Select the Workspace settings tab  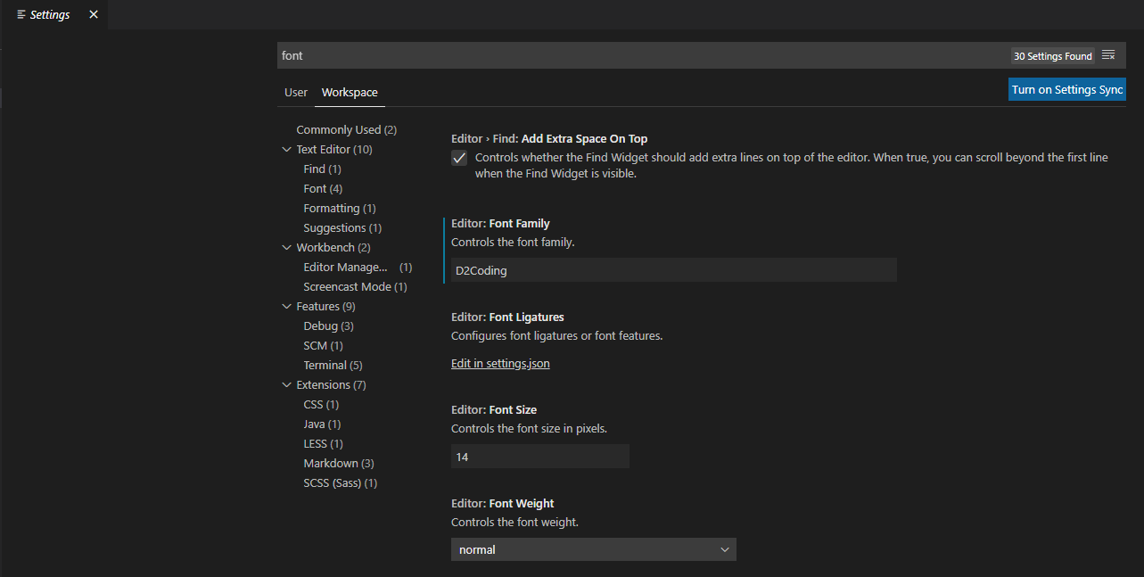pos(350,92)
